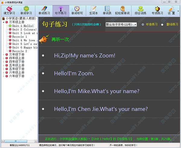Viewport: 181px width, 148px height.
Task: Click the app icon in title bar
Action: (x=2, y=2)
